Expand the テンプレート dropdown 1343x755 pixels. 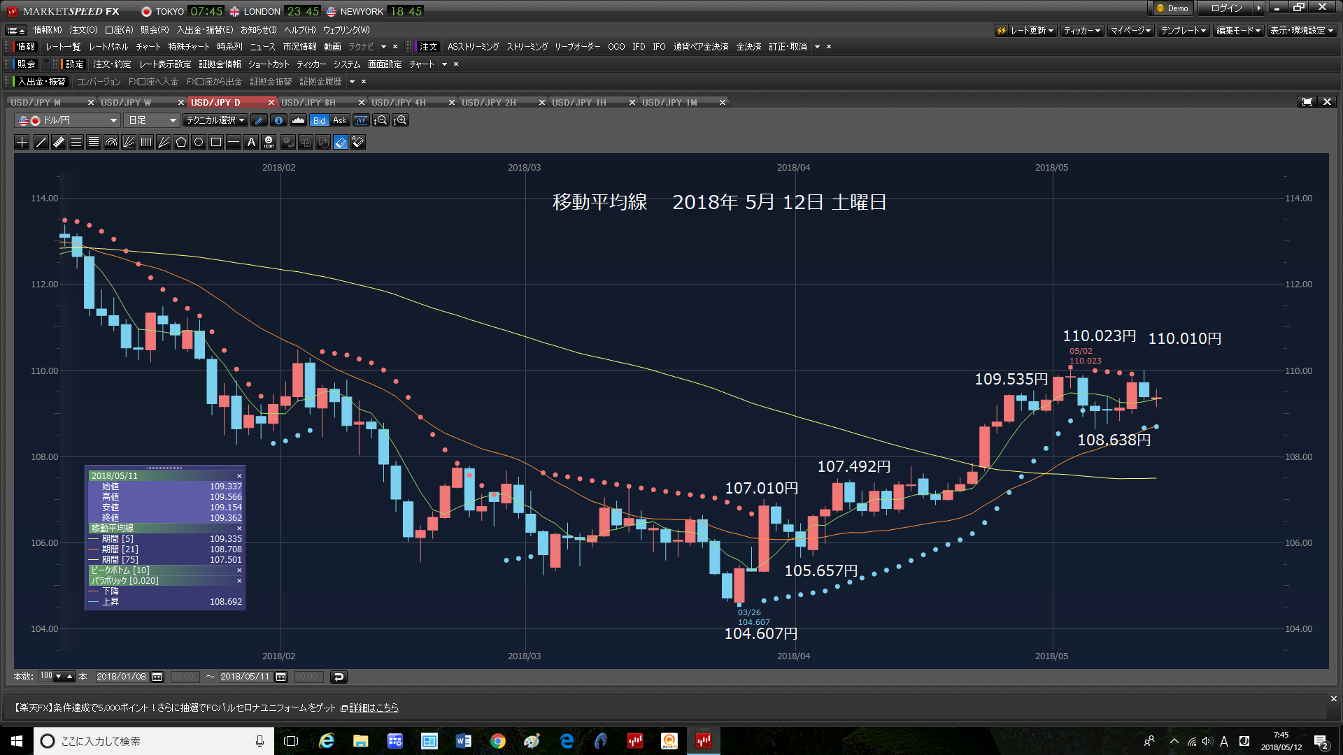coord(1184,30)
